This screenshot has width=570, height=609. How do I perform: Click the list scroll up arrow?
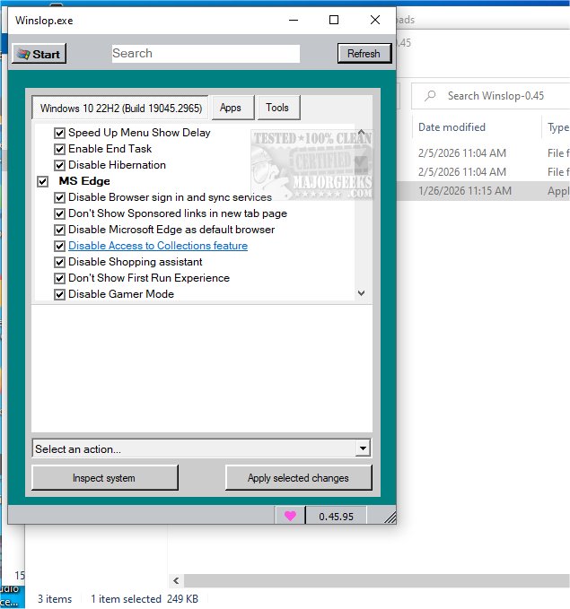[361, 132]
